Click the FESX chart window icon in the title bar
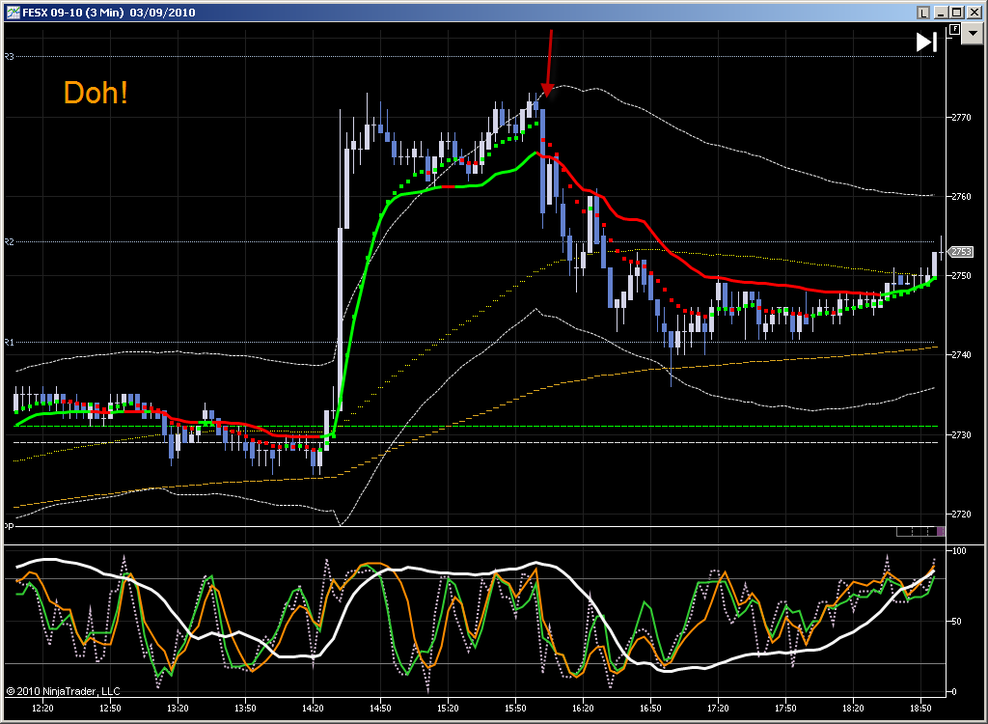 [x=14, y=12]
